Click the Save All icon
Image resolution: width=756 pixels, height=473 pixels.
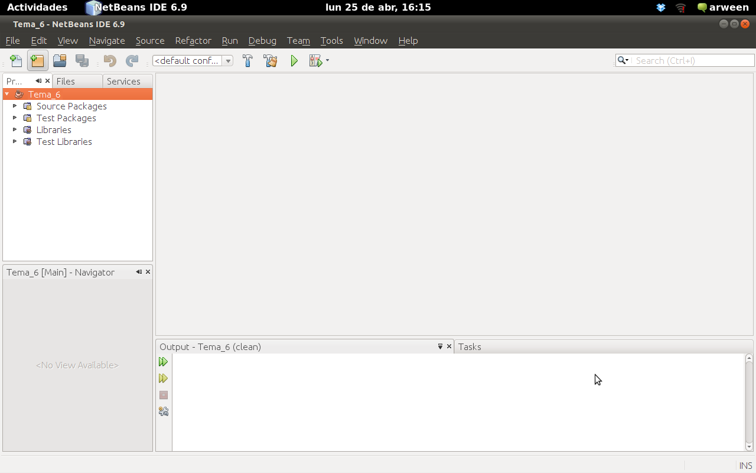[82, 60]
